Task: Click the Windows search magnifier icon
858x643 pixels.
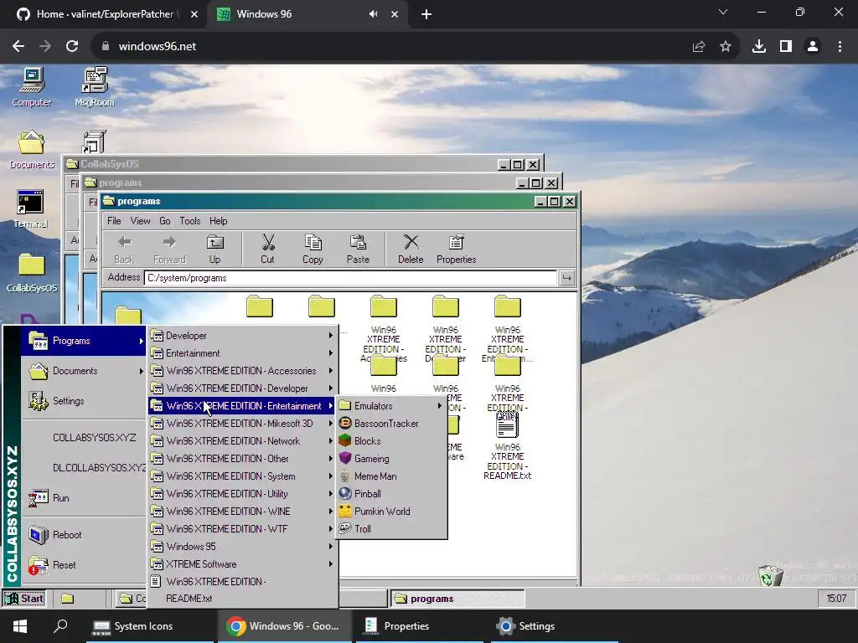Action: tap(60, 626)
